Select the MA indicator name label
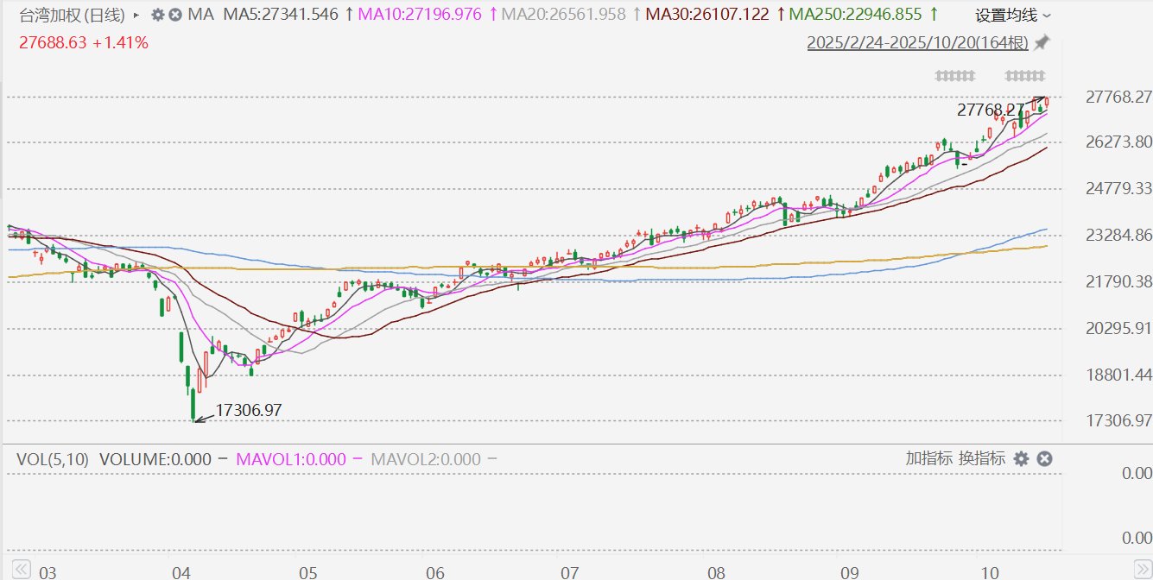Viewport: 1153px width, 580px height. point(200,15)
